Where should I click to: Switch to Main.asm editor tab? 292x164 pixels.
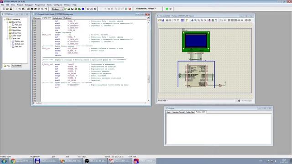click(x=36, y=18)
